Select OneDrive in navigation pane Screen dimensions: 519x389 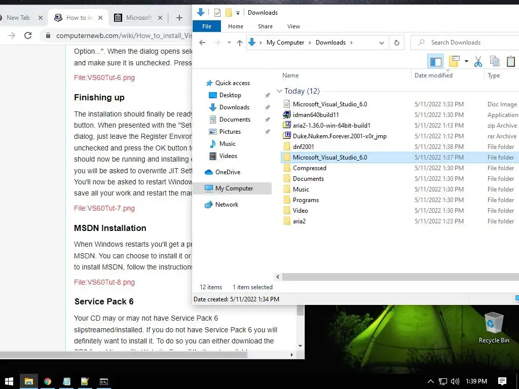[x=228, y=172]
